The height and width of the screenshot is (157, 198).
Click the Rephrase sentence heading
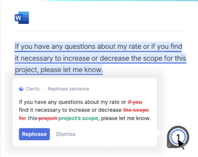pyautogui.click(x=69, y=89)
